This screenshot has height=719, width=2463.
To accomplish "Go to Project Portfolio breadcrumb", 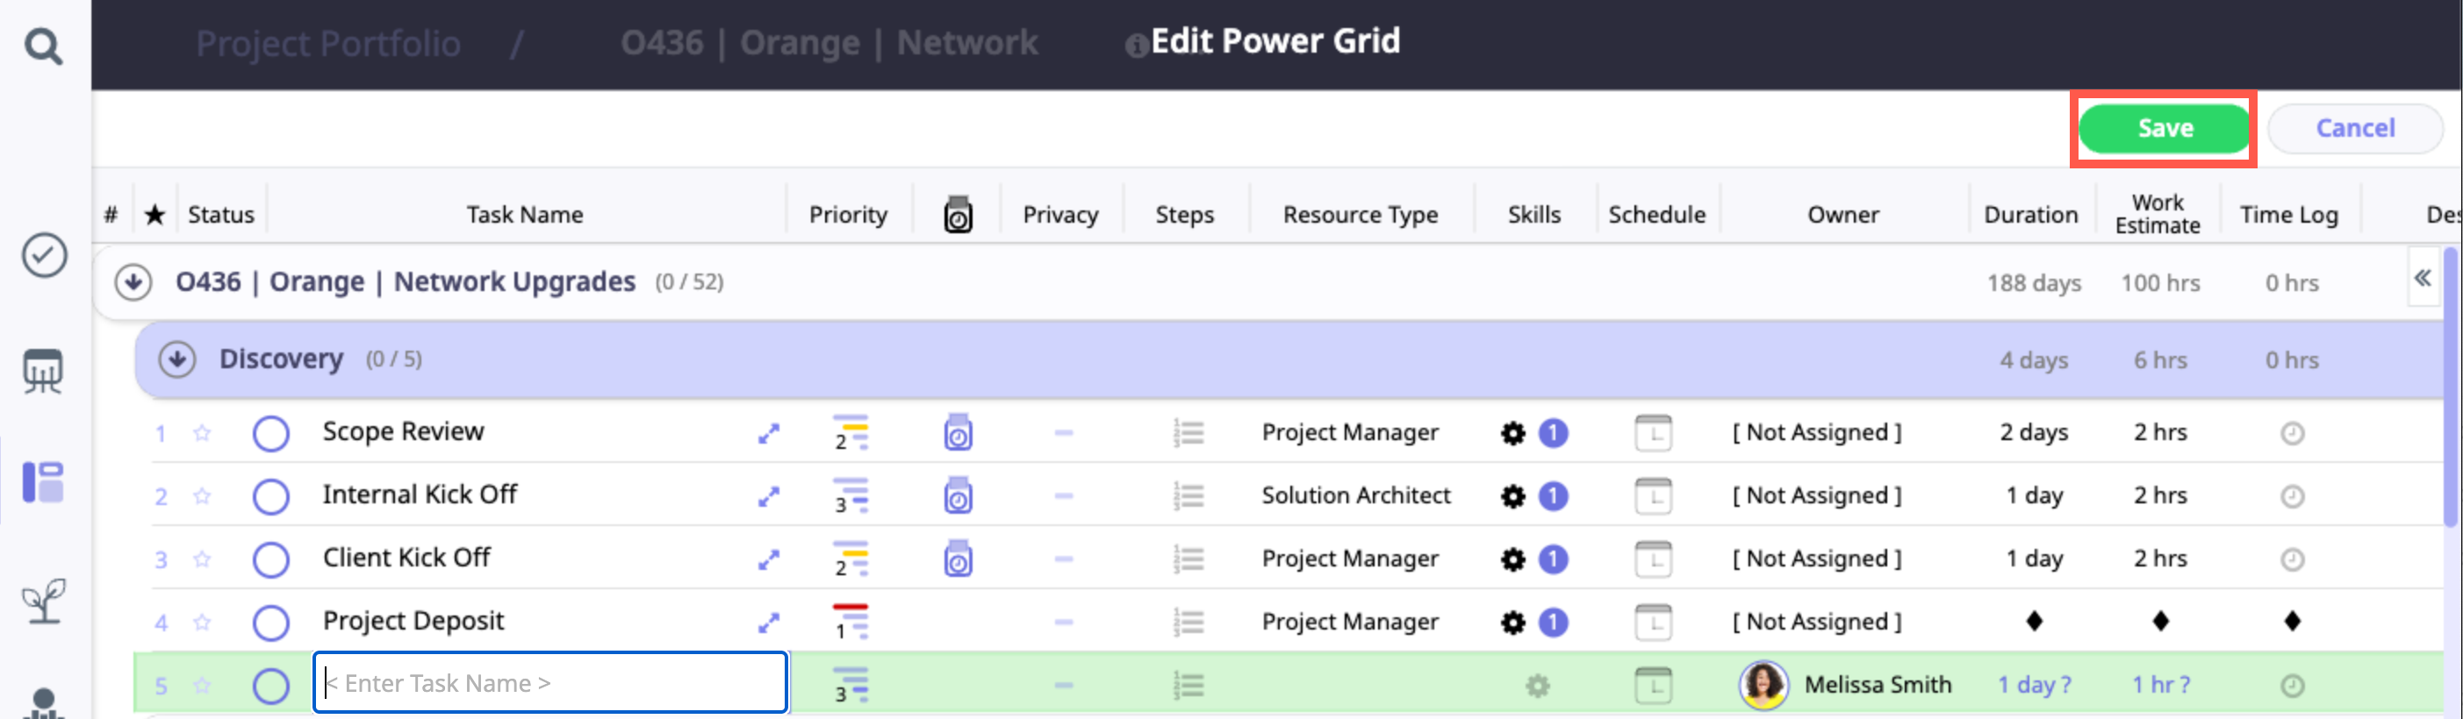I will (x=328, y=44).
